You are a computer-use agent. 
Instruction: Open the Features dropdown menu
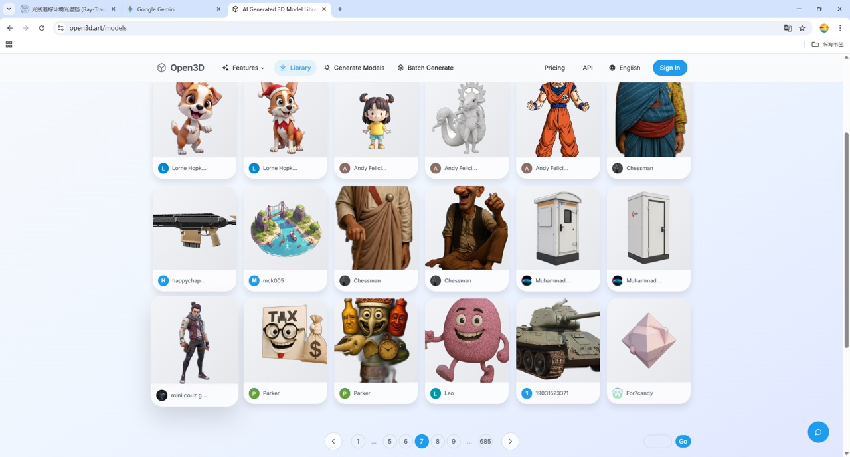click(x=243, y=68)
